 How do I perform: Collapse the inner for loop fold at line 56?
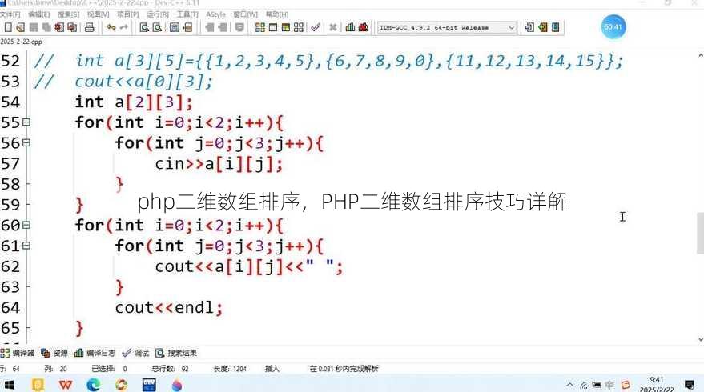(26, 142)
